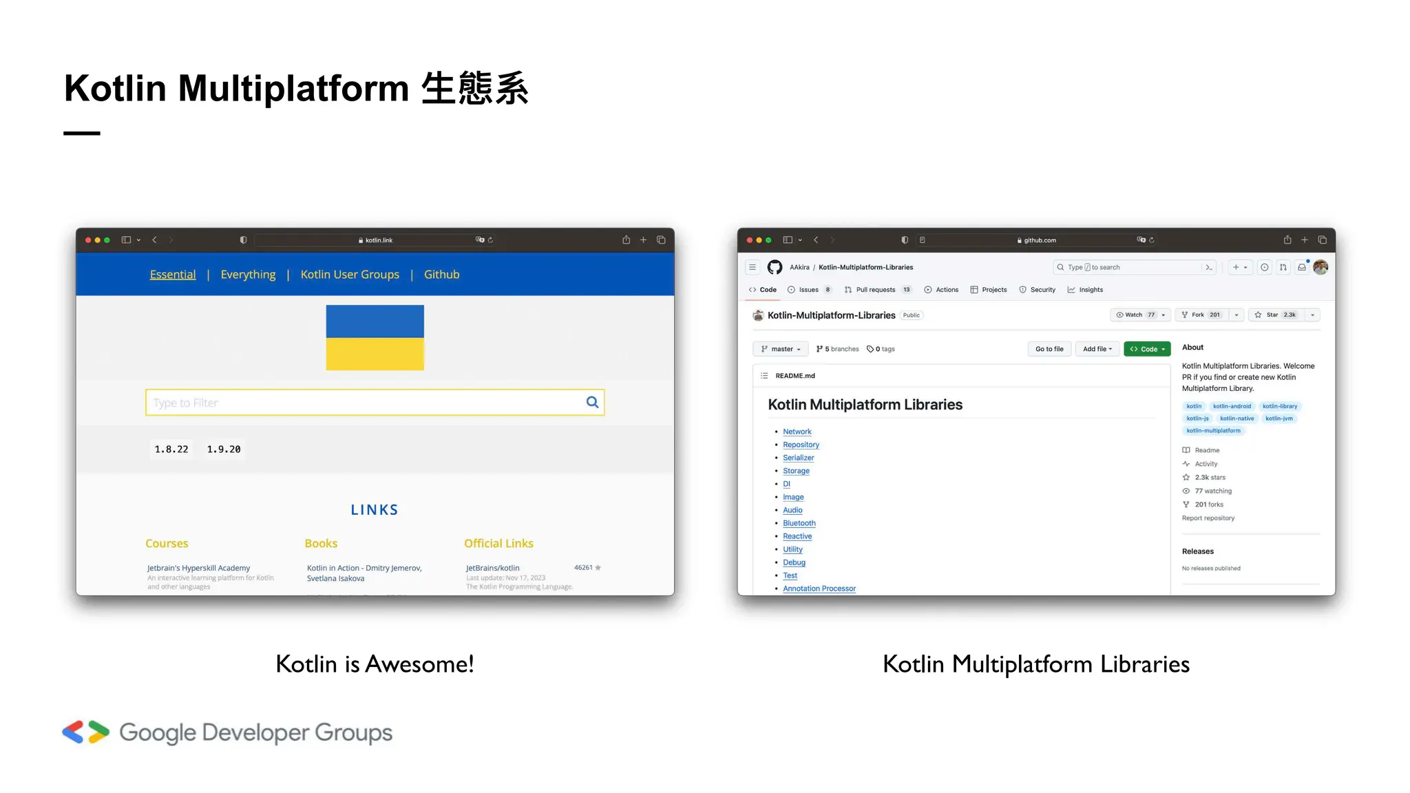Open README outline list icon
The image size is (1410, 793).
coord(764,375)
